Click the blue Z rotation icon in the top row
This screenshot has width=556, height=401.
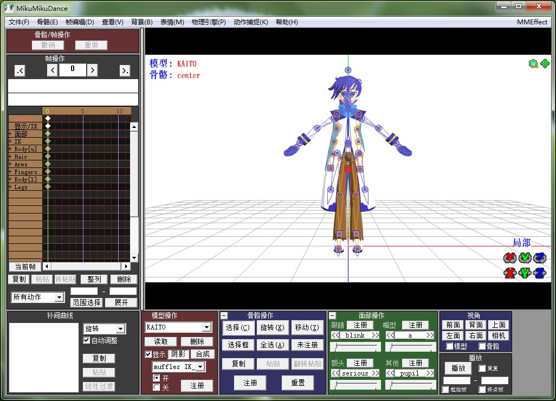pos(540,258)
